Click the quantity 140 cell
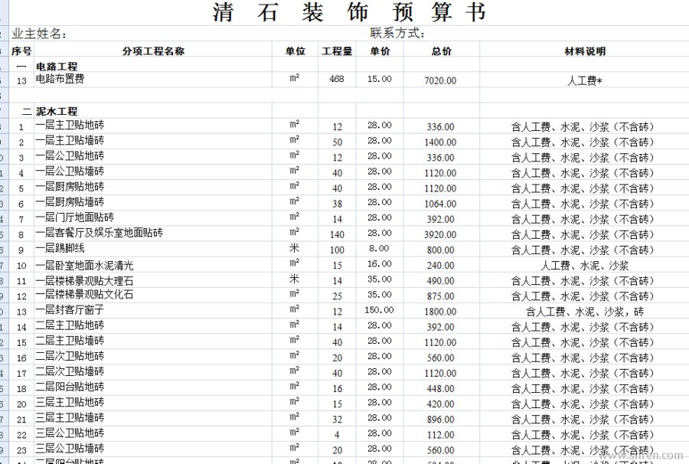Viewport: 689px width, 464px height. coord(337,234)
